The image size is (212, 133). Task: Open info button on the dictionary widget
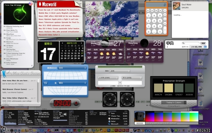click(x=167, y=47)
